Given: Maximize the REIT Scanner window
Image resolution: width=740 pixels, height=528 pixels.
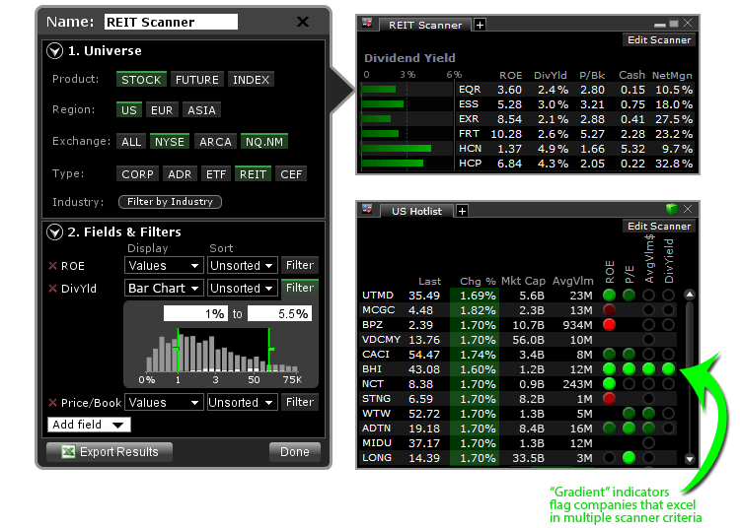Looking at the screenshot, I should [674, 23].
